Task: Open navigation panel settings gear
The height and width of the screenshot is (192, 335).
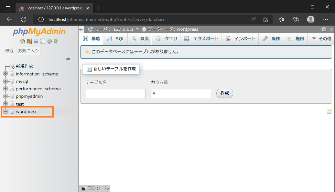Action: tap(49, 41)
